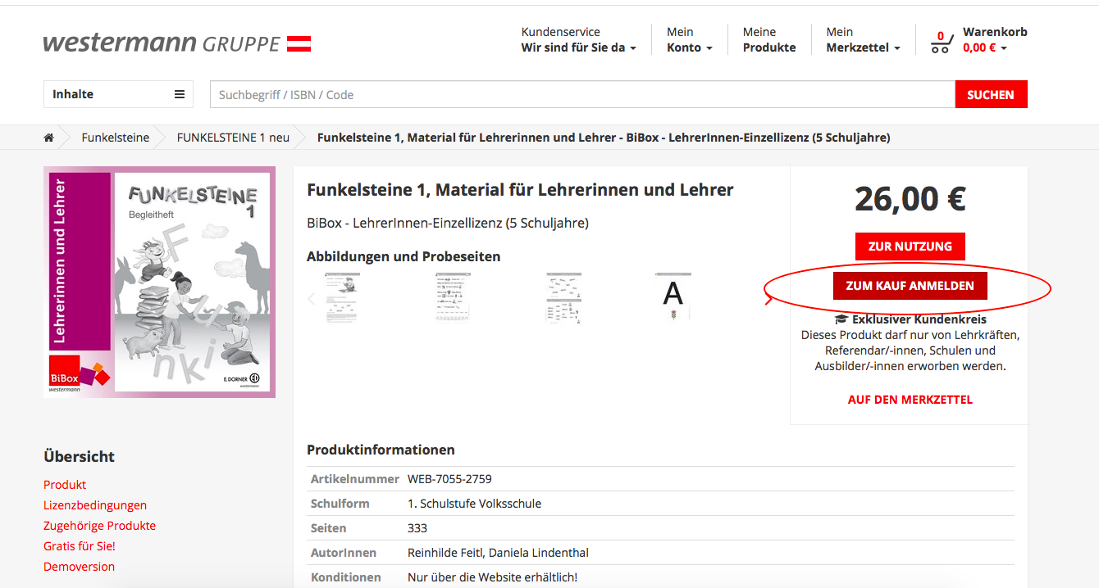Expand the Mein Merkzettel menu
Image resolution: width=1099 pixels, height=588 pixels.
[x=864, y=40]
